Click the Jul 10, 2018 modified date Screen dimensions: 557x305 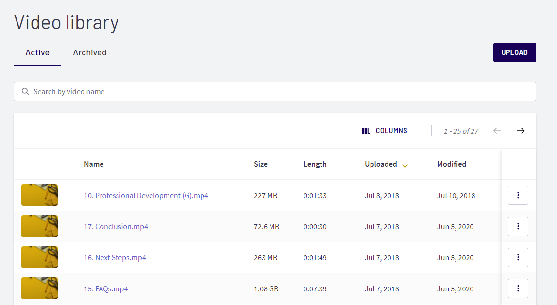(456, 196)
